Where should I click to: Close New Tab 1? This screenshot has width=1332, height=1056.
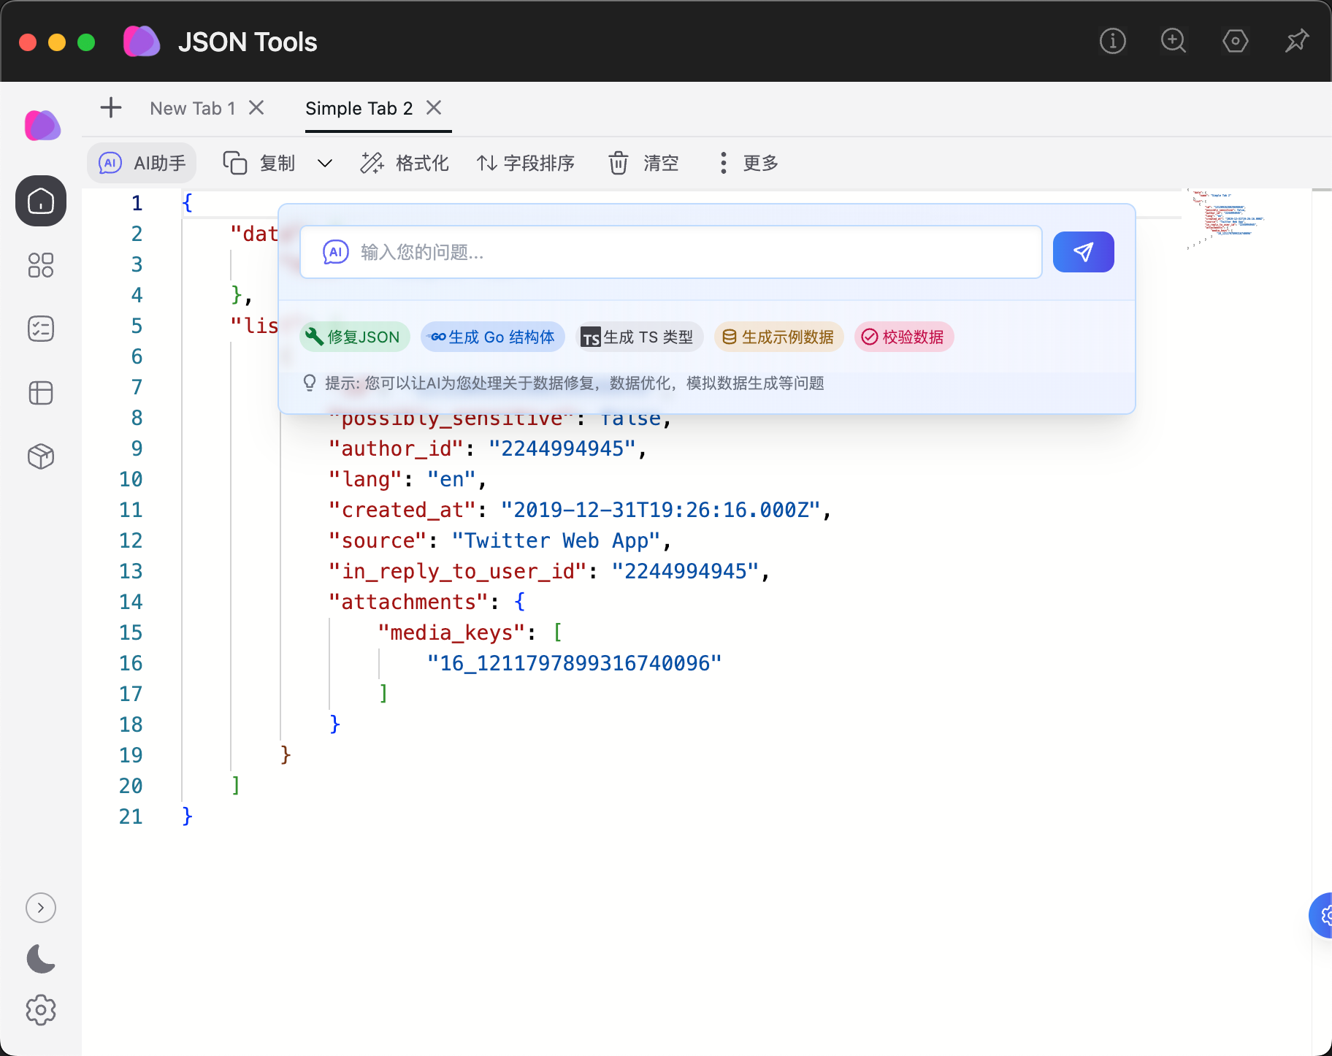point(256,108)
